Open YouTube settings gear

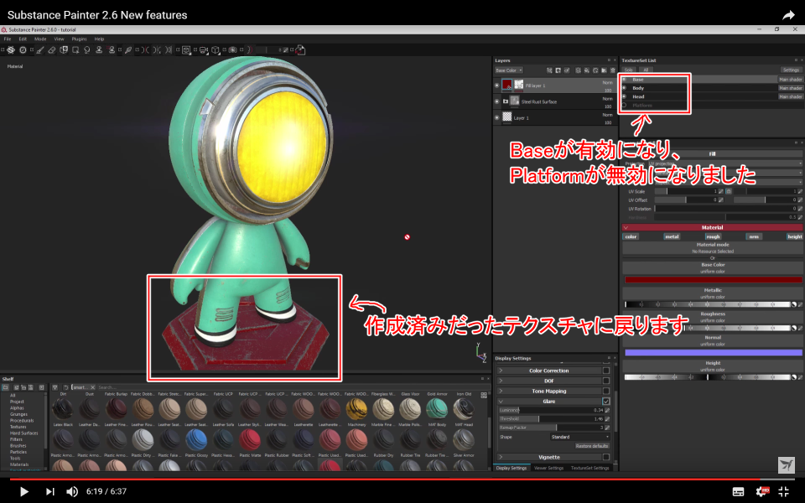click(x=762, y=491)
